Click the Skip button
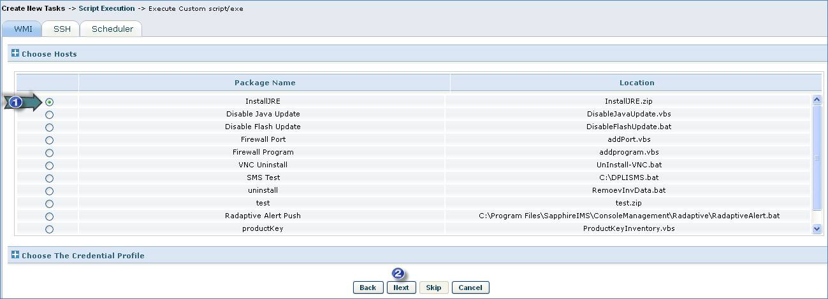Image resolution: width=828 pixels, height=299 pixels. click(x=433, y=288)
